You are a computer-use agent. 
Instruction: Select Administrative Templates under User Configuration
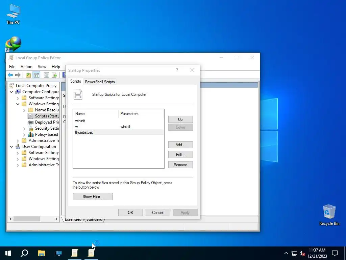tap(44, 165)
